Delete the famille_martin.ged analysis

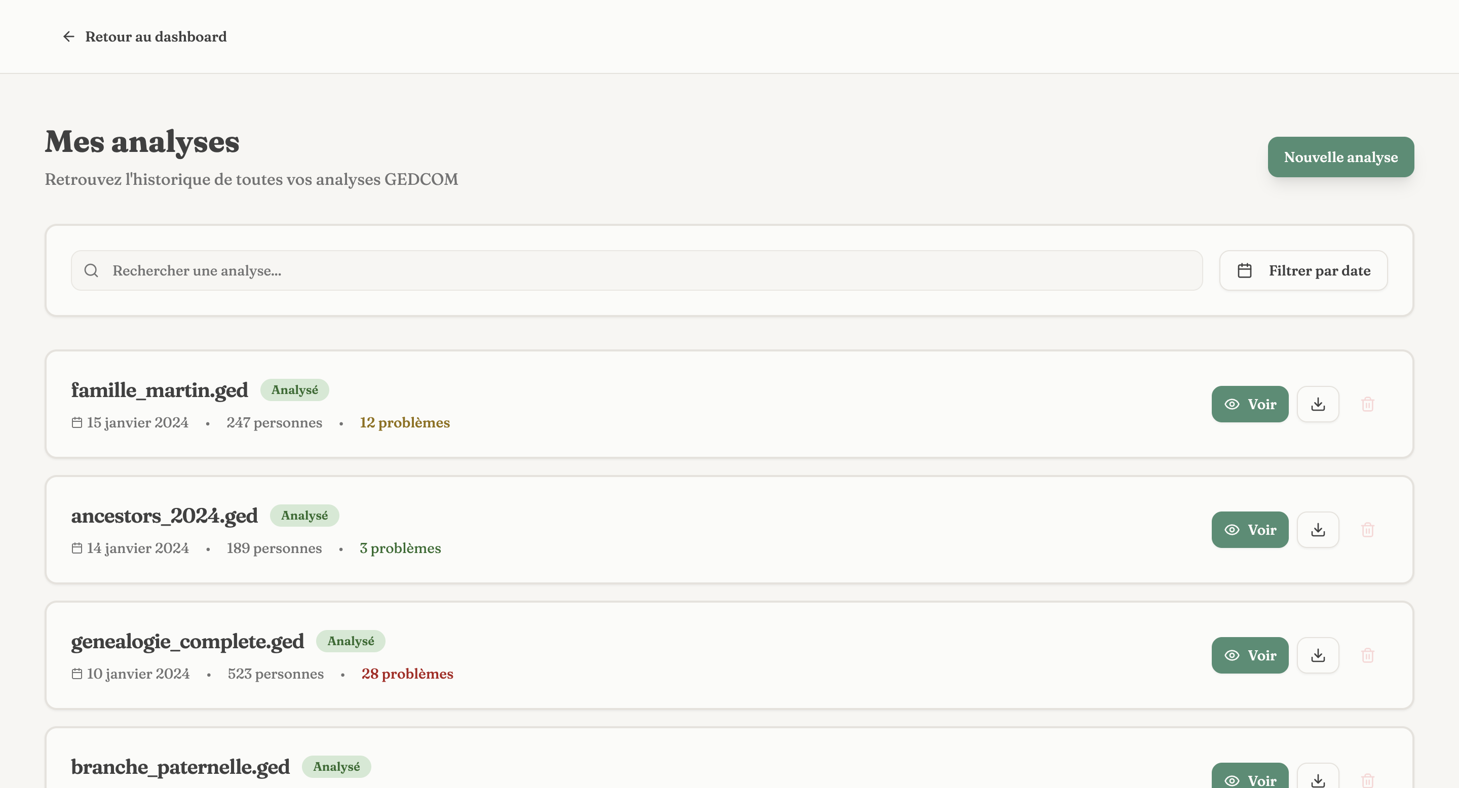click(1368, 404)
